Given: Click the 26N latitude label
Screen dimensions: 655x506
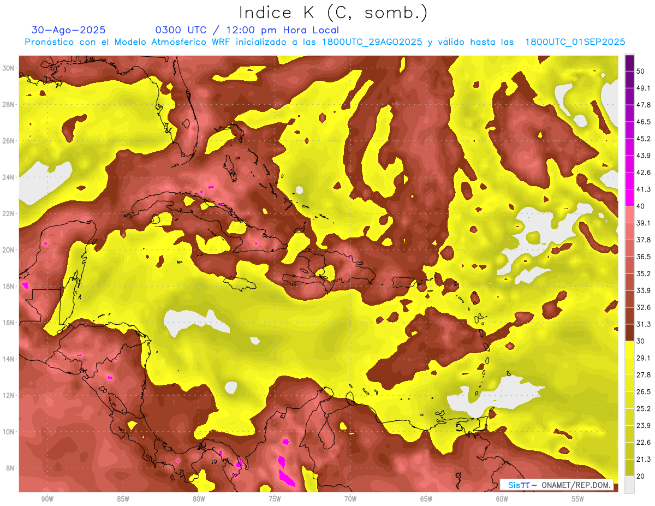Looking at the screenshot, I should coord(8,141).
